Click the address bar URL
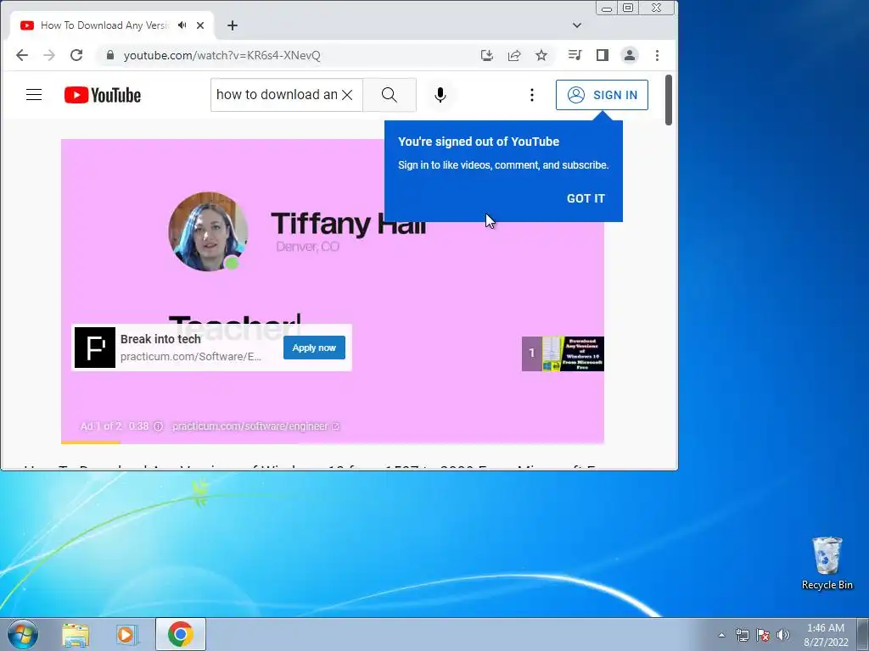 point(221,55)
